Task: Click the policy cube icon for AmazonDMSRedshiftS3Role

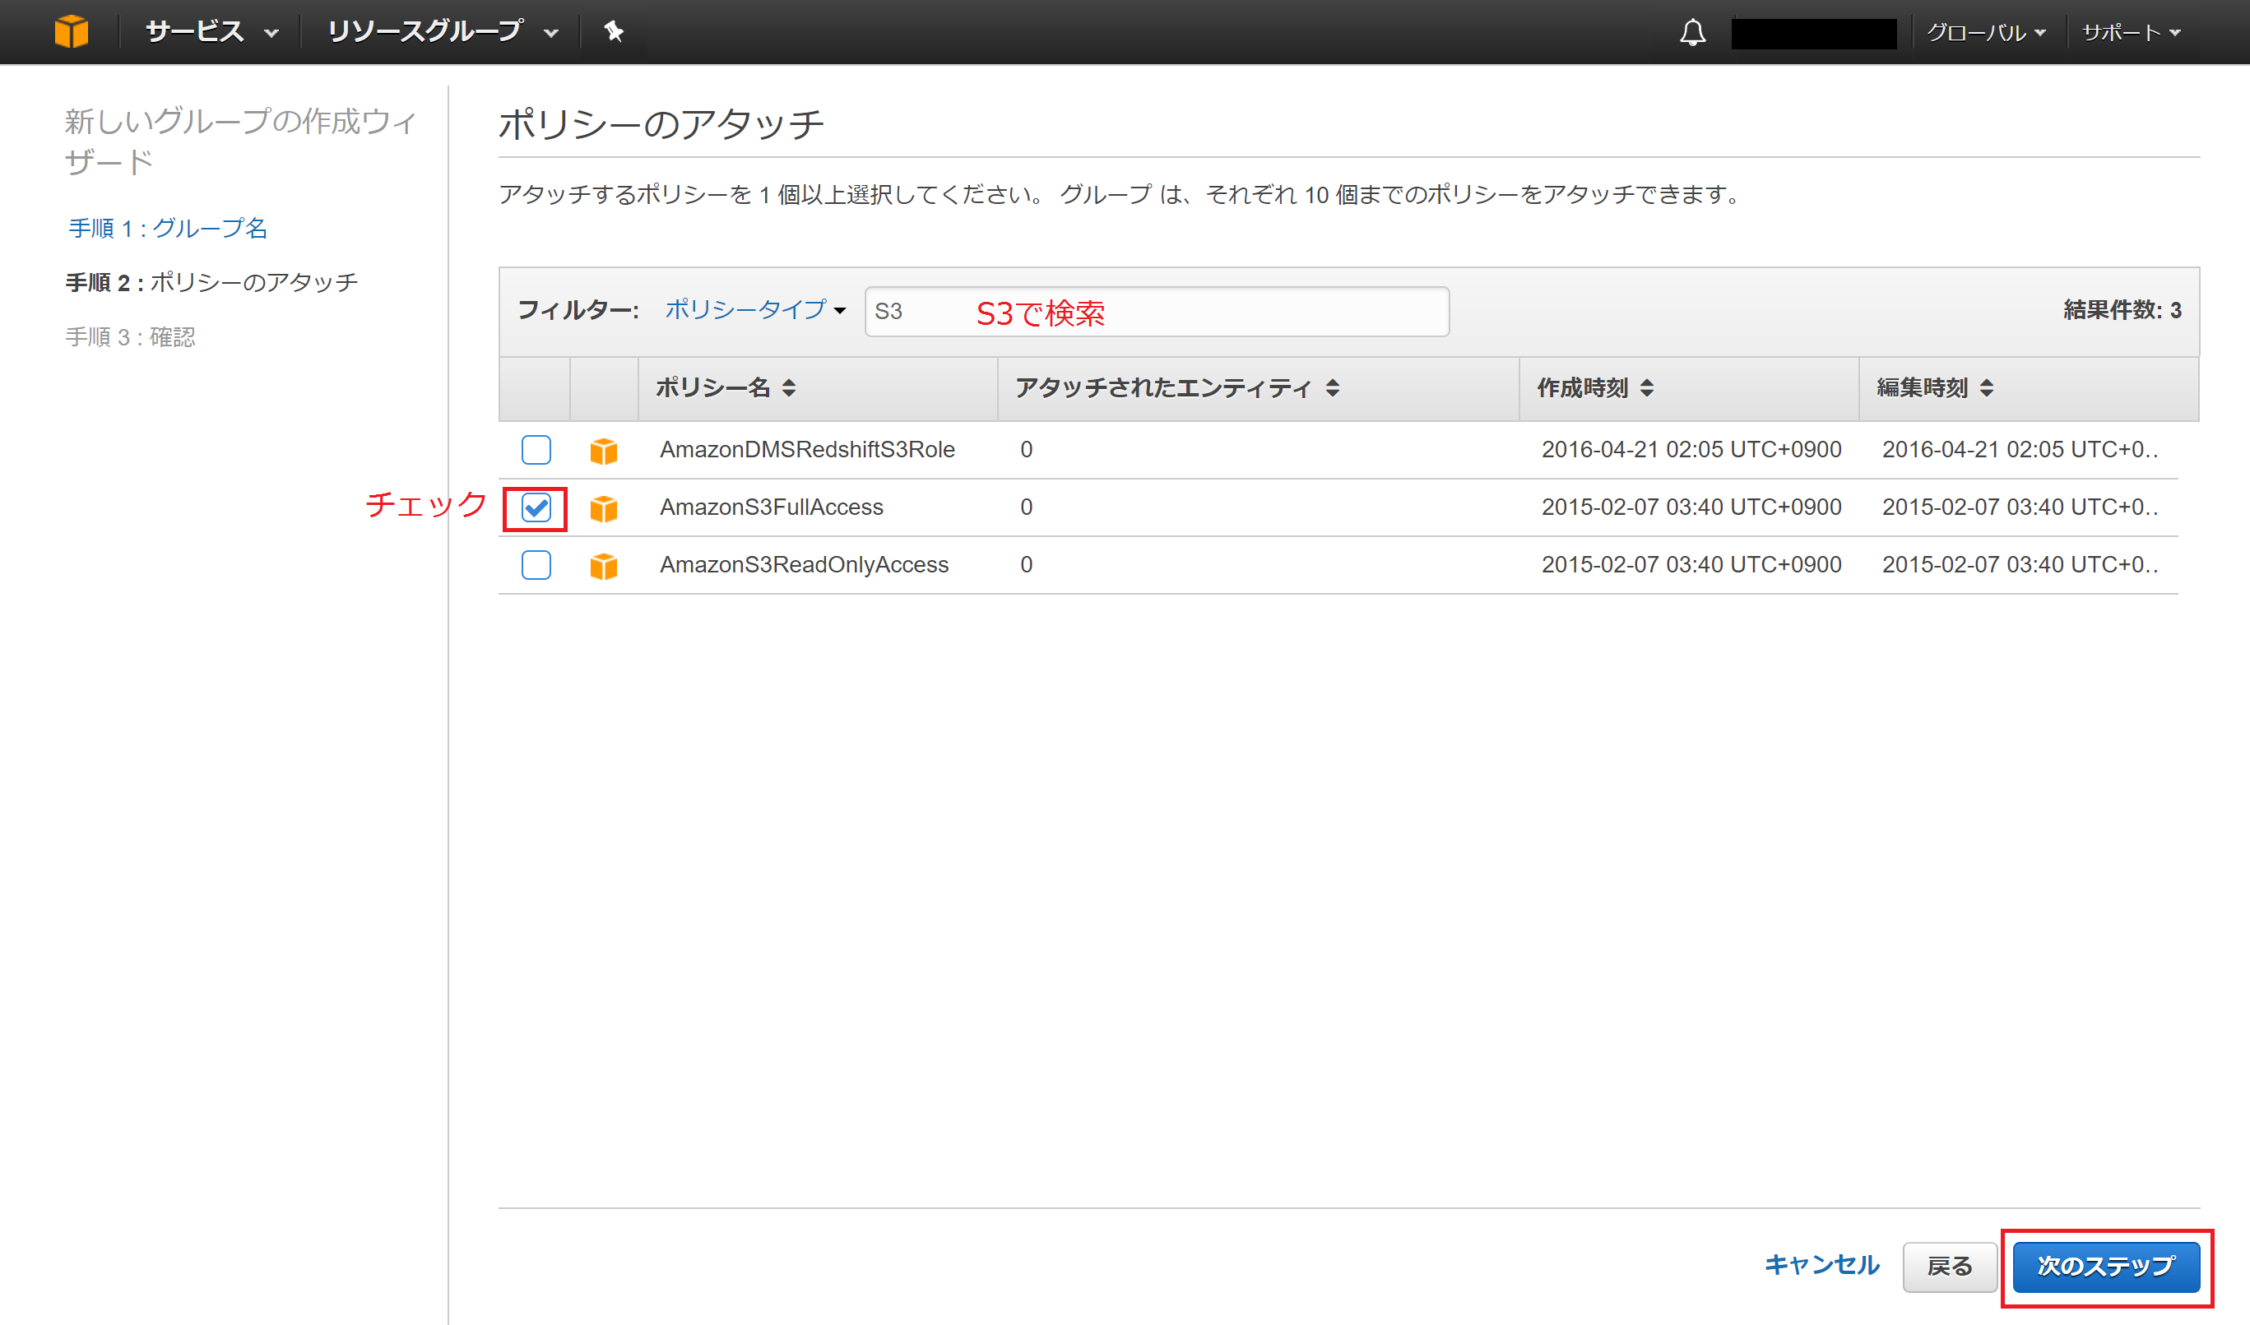Action: coord(604,451)
